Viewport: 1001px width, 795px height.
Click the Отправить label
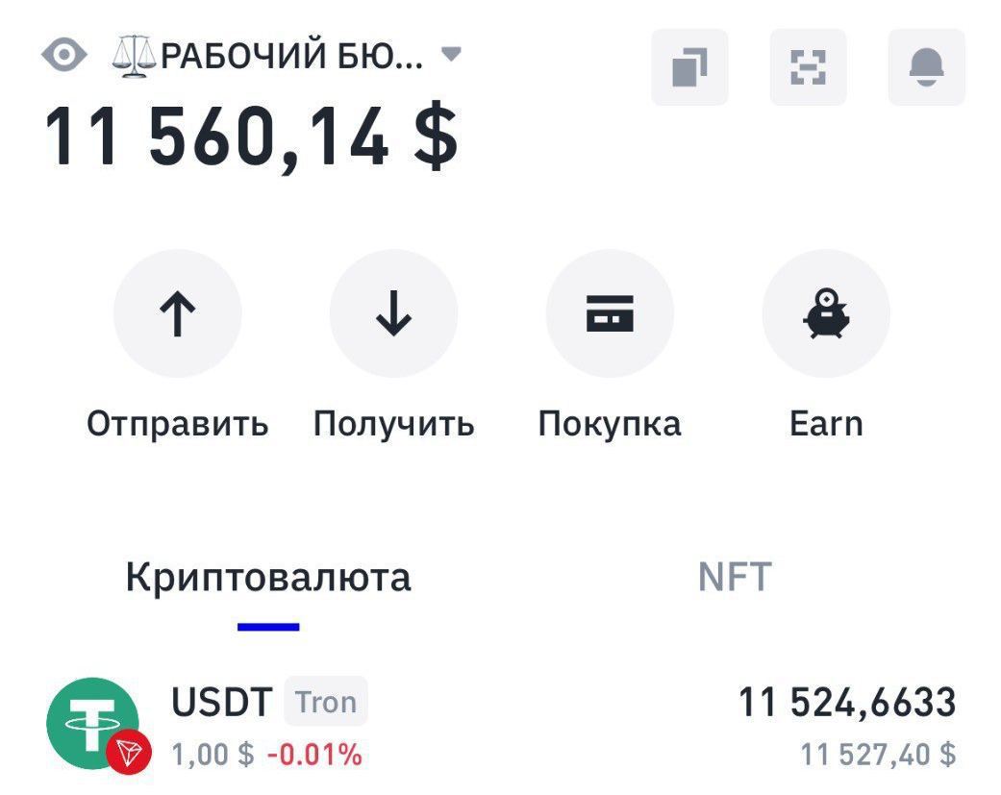click(178, 424)
